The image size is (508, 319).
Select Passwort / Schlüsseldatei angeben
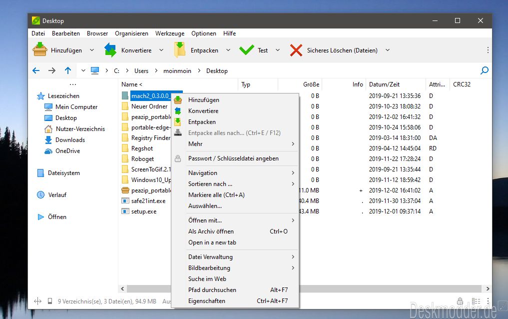click(235, 158)
